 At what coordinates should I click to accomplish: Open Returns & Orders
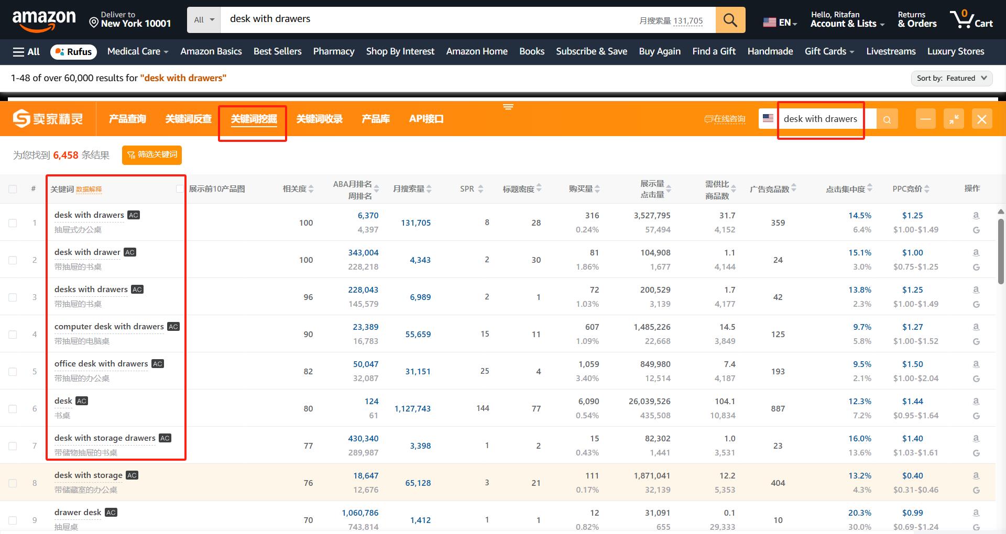pyautogui.click(x=917, y=19)
